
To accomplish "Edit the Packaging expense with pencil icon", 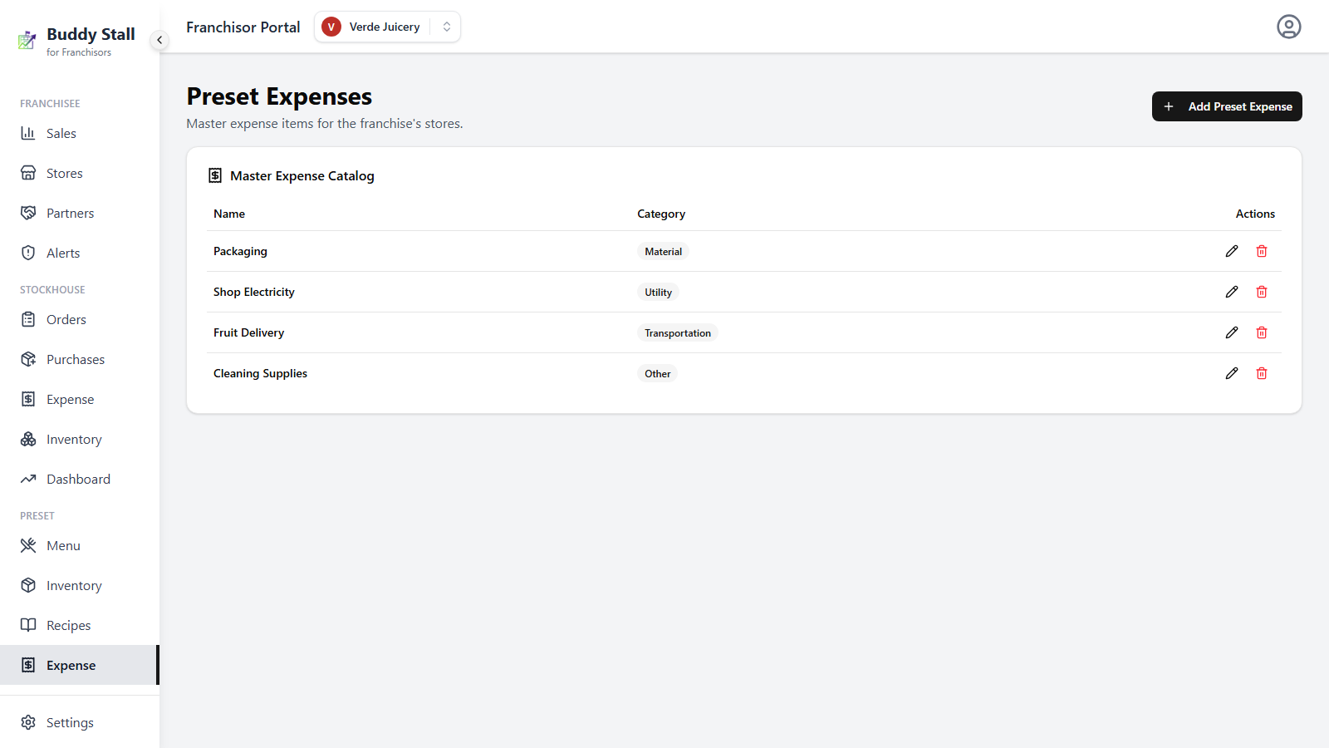I will pos(1232,251).
